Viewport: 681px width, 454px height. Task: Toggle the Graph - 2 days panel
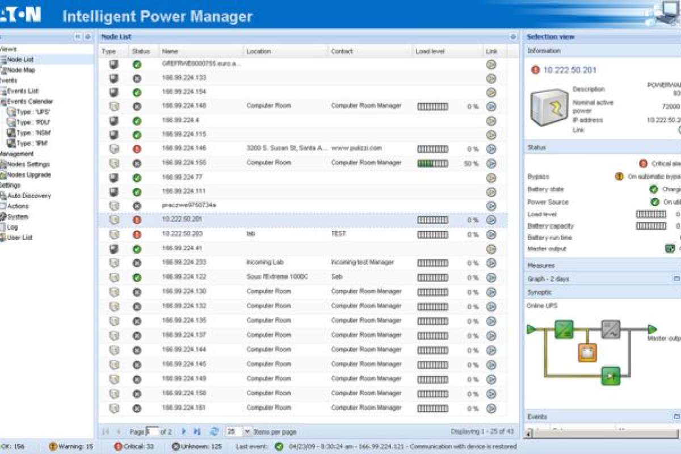pos(676,279)
